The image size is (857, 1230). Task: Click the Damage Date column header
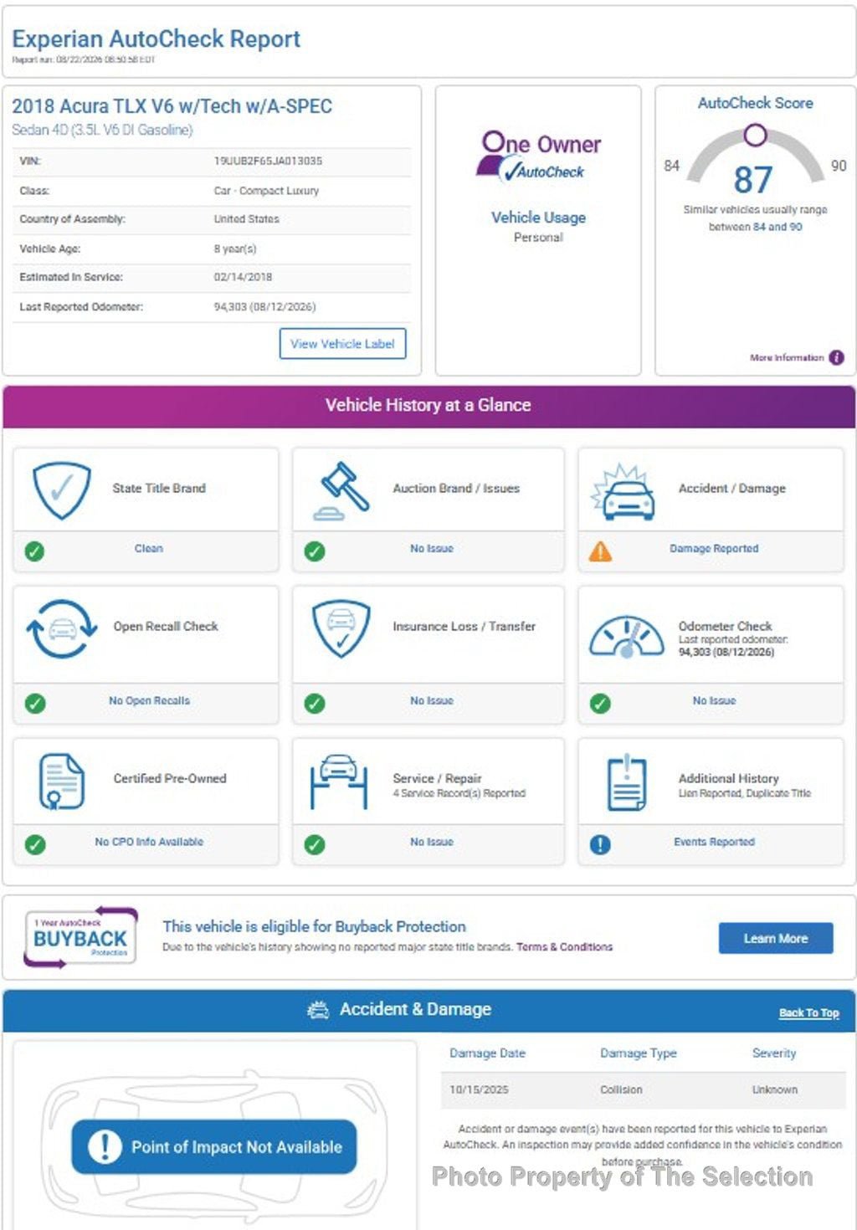point(487,1053)
